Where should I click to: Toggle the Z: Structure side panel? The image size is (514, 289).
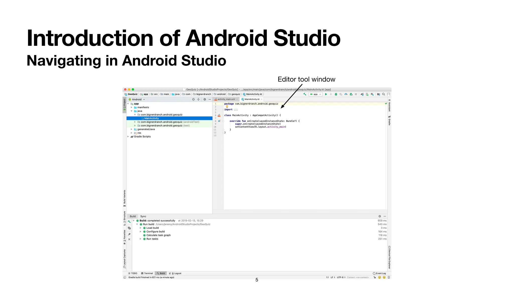pos(124,218)
